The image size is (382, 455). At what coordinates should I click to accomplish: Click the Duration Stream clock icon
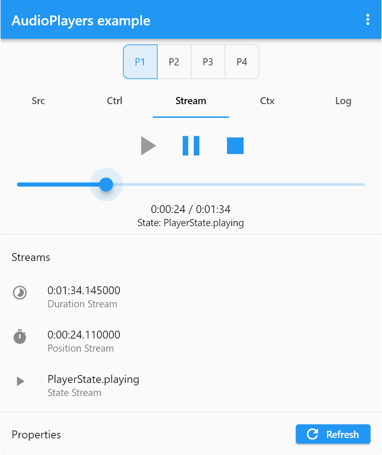(x=19, y=293)
